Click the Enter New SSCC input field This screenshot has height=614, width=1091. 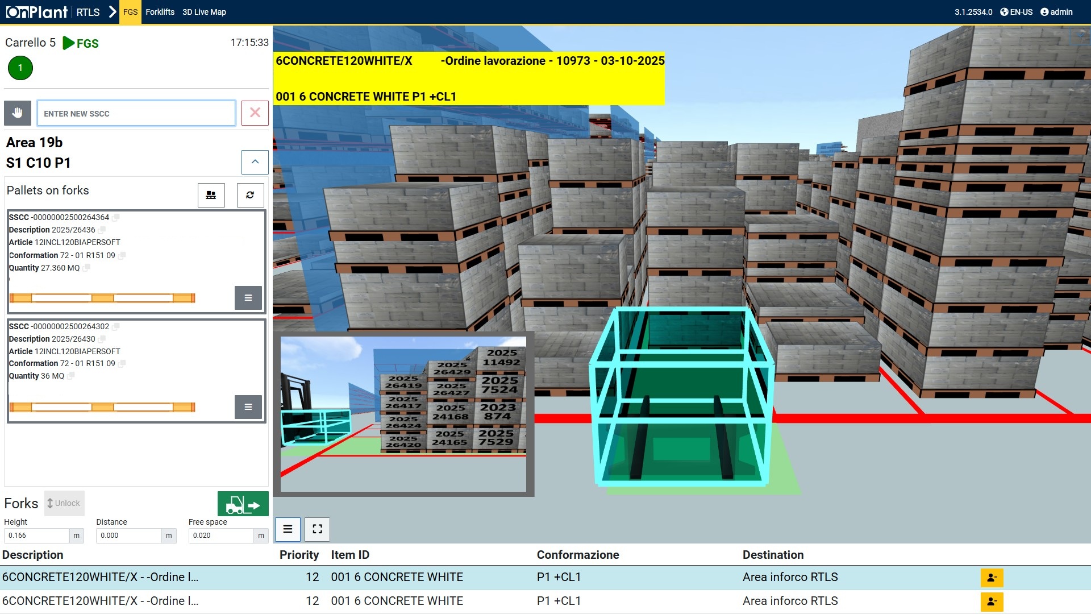point(136,113)
